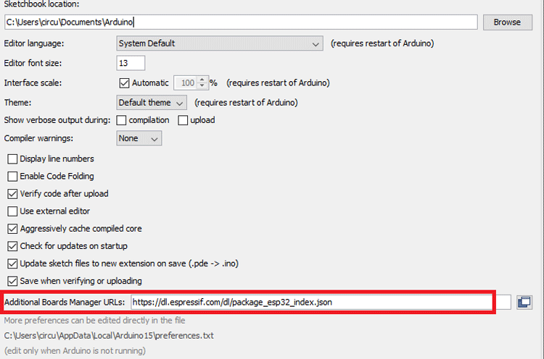This screenshot has height=359, width=544.
Task: Open the Compiler warnings dropdown
Action: (139, 138)
